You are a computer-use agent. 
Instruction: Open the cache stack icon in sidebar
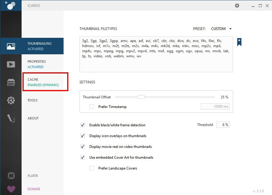[x=11, y=82]
